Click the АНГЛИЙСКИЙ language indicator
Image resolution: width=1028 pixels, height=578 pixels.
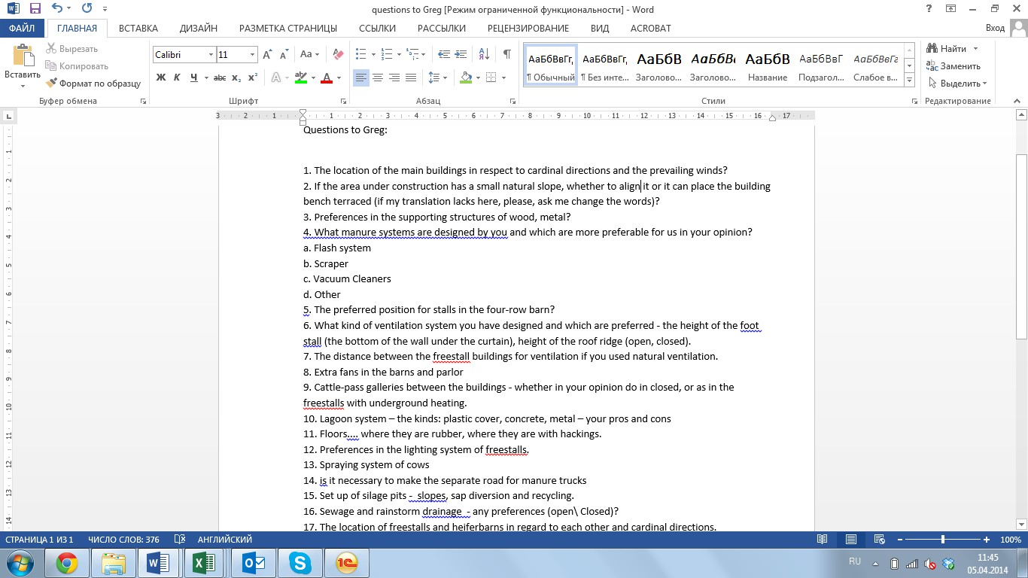click(x=224, y=540)
